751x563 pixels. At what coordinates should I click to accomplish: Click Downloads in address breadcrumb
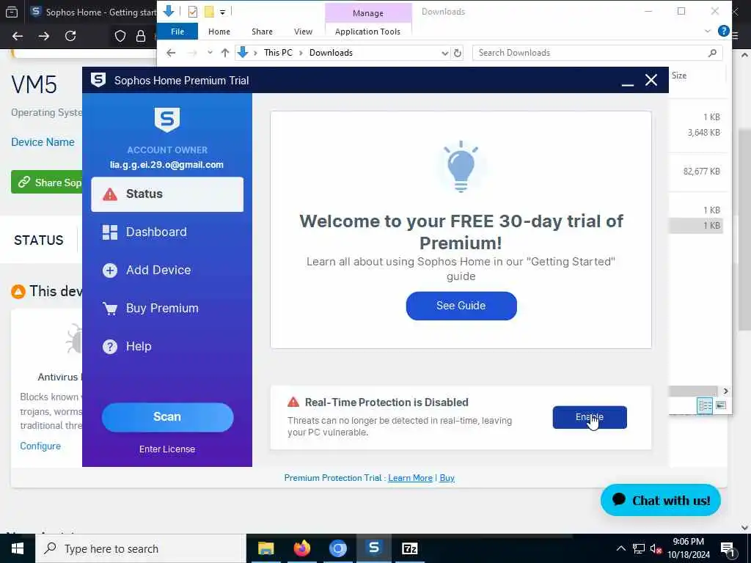coord(331,53)
